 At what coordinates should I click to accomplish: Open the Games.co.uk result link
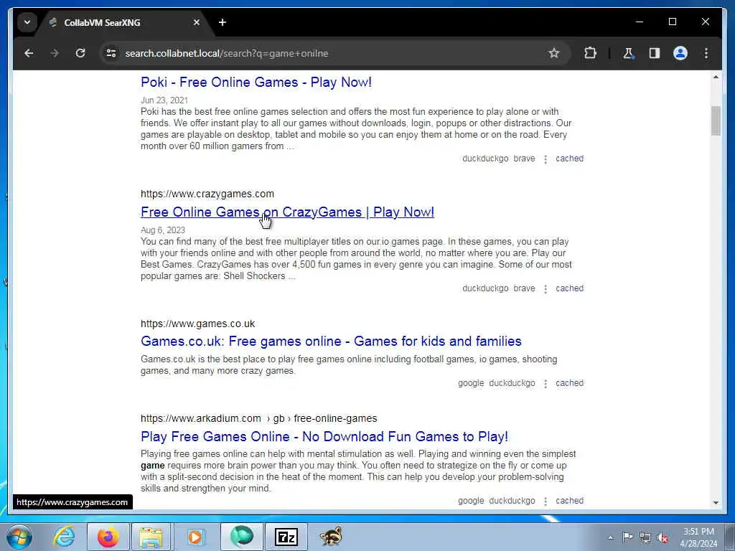point(331,342)
